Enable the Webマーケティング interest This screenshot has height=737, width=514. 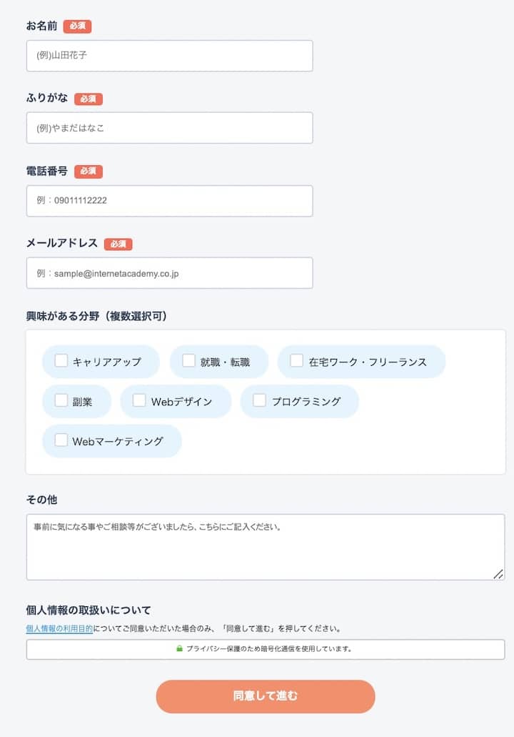(61, 442)
